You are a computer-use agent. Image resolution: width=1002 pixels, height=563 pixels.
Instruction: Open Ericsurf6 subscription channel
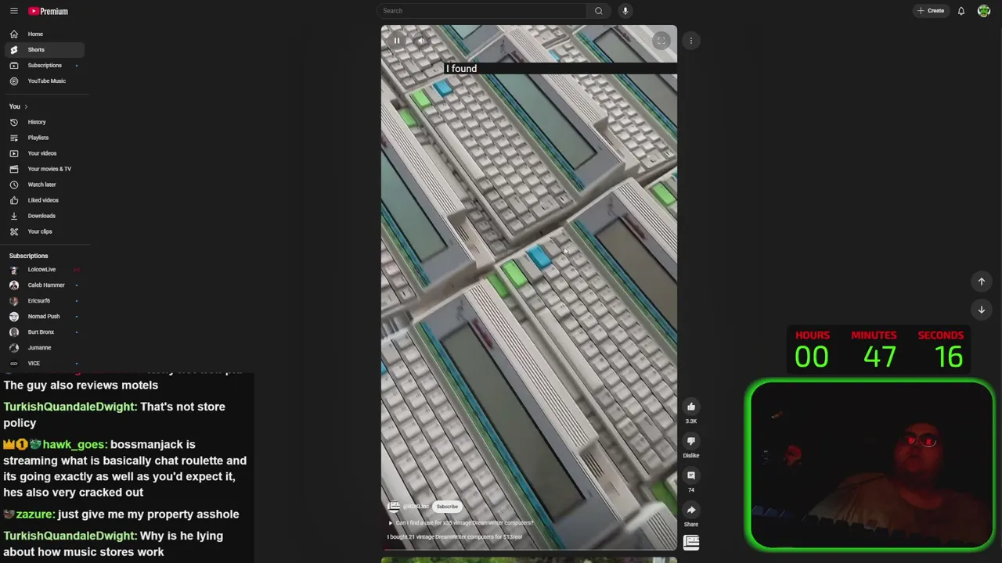pyautogui.click(x=45, y=301)
